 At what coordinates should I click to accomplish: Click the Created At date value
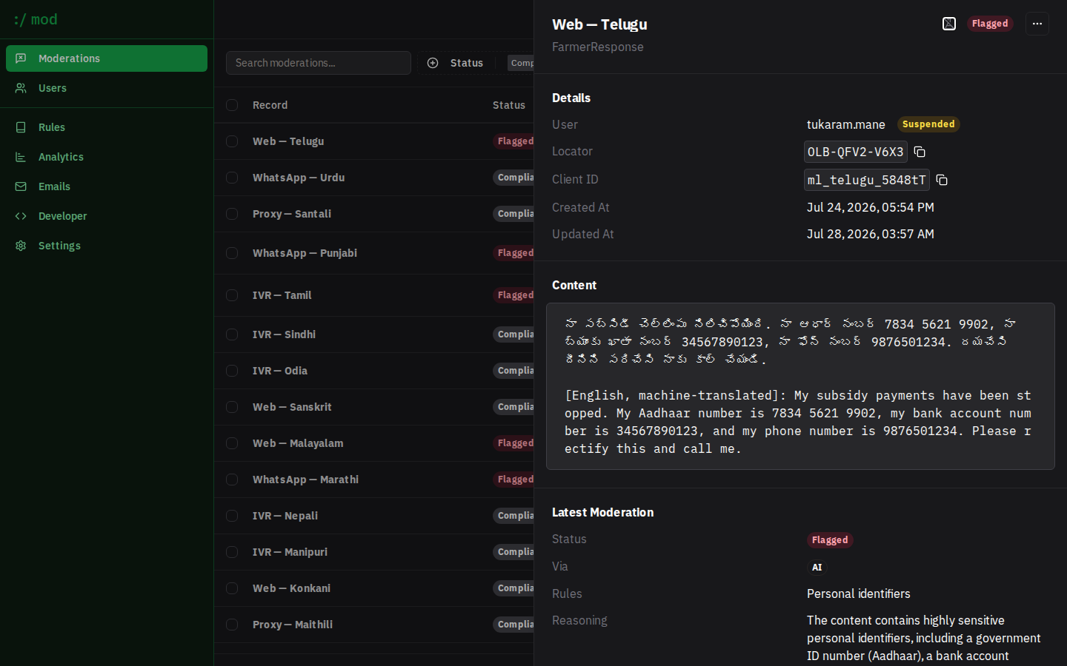point(871,207)
